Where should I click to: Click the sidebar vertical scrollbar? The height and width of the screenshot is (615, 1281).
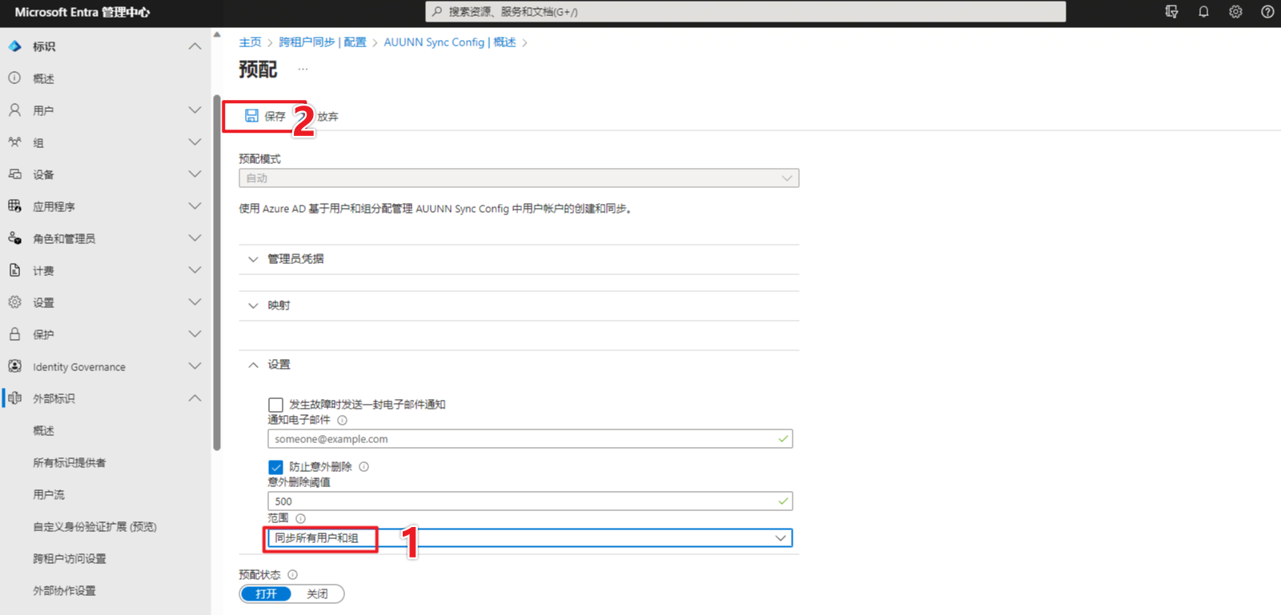[217, 272]
